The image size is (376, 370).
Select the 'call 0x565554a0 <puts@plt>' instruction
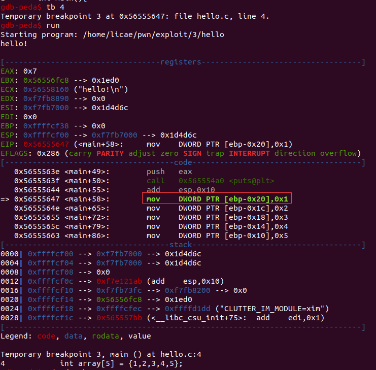[x=210, y=181]
